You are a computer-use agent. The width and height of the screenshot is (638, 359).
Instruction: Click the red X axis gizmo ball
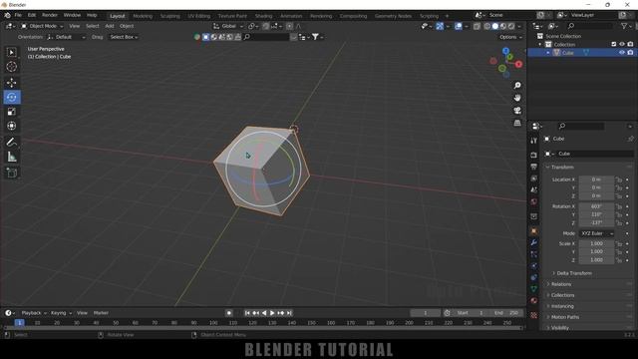518,64
